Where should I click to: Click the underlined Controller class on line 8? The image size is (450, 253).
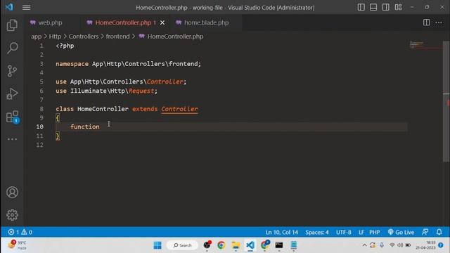[179, 109]
